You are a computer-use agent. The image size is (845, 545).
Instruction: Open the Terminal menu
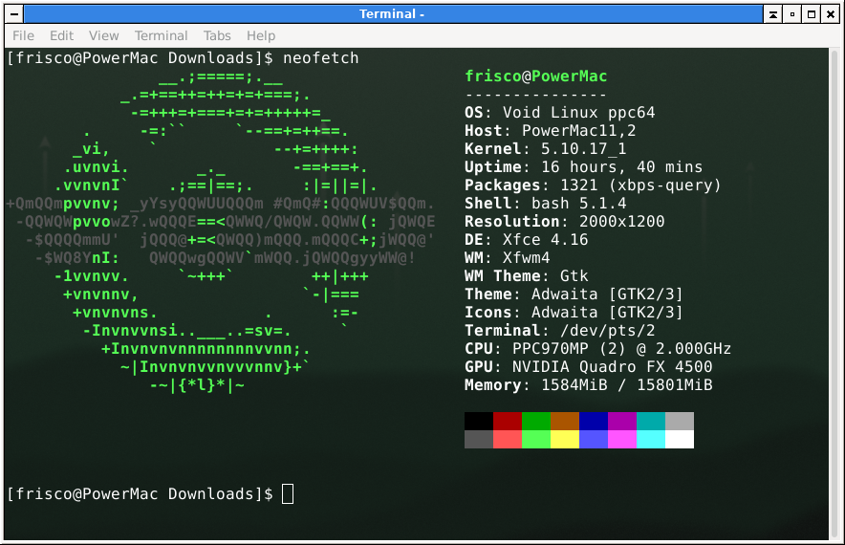point(162,35)
